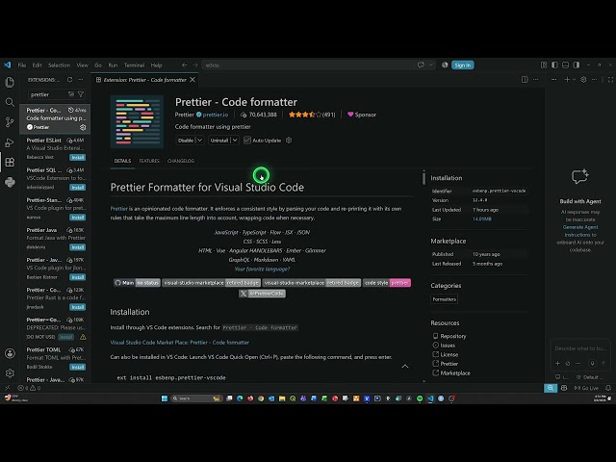The width and height of the screenshot is (616, 462).
Task: Open the command center chat dropdown chevron
Action: click(x=431, y=64)
